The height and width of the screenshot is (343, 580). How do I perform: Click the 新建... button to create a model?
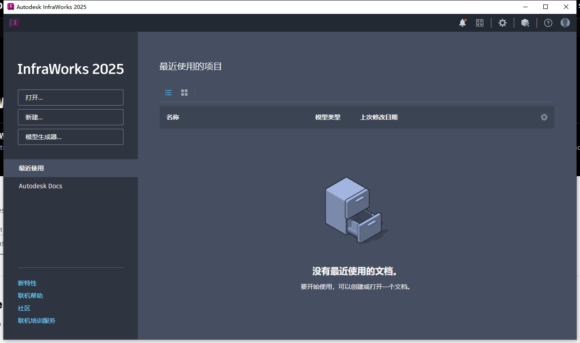pyautogui.click(x=70, y=117)
